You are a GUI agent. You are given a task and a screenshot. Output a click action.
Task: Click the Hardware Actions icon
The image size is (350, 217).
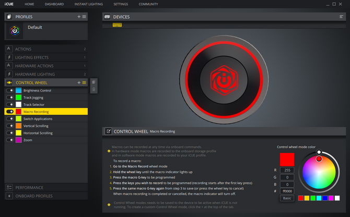tap(9, 66)
